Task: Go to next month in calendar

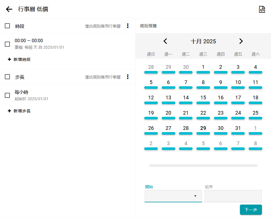Action: point(241,41)
